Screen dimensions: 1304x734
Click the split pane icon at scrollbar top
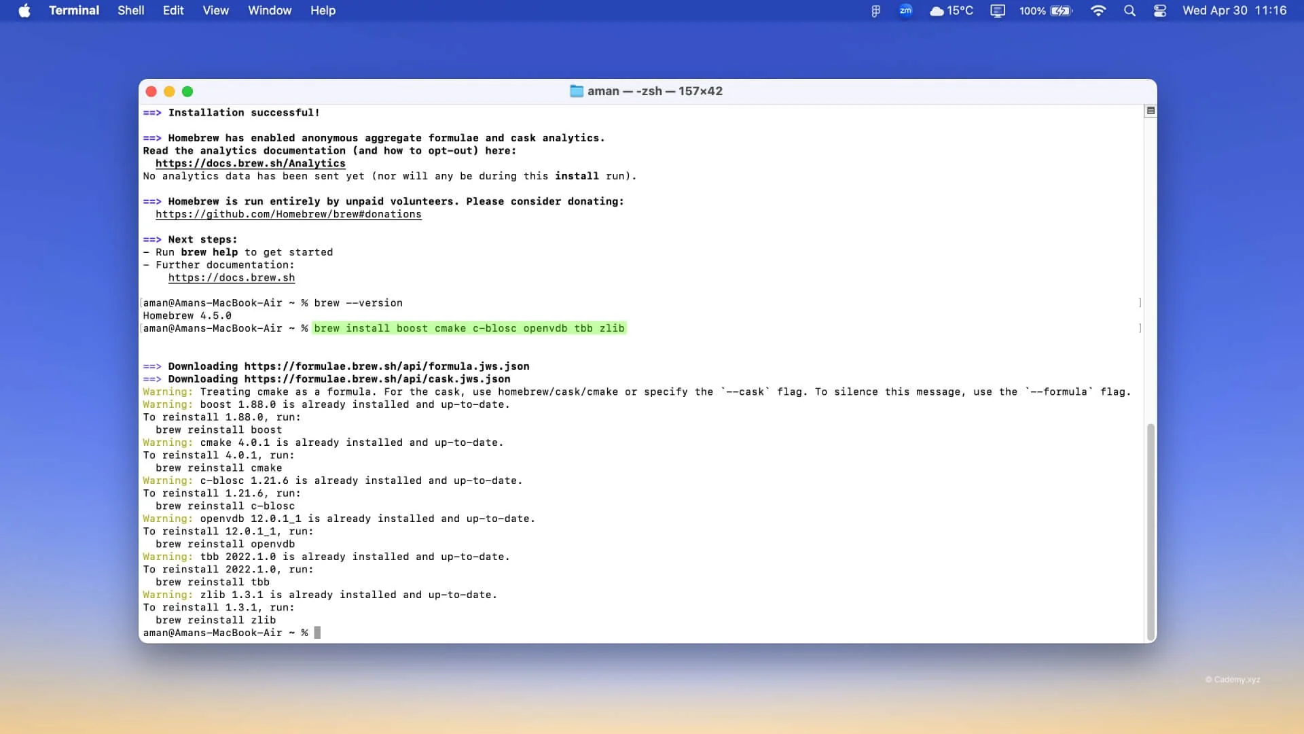coord(1151,111)
